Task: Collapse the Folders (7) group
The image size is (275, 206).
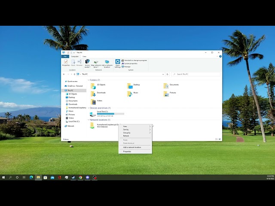Action: coord(89,80)
